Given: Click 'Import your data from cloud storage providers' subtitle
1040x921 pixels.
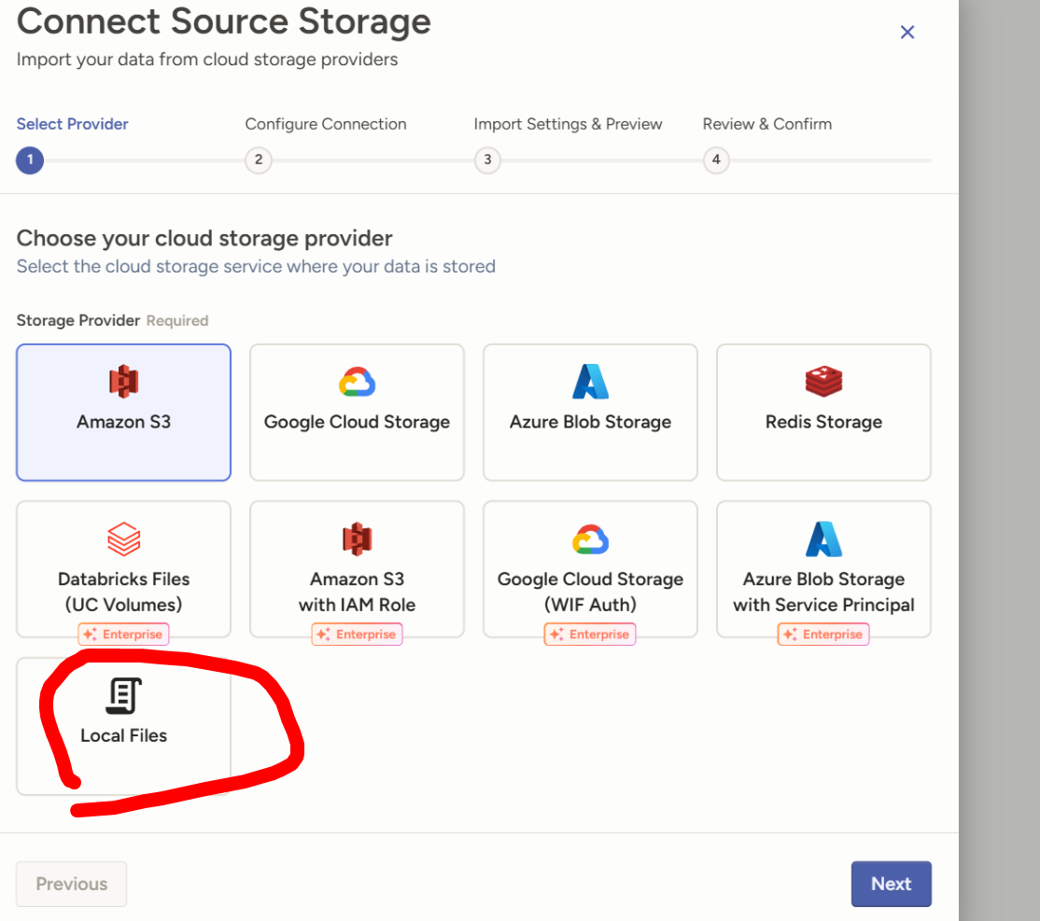Looking at the screenshot, I should [207, 59].
